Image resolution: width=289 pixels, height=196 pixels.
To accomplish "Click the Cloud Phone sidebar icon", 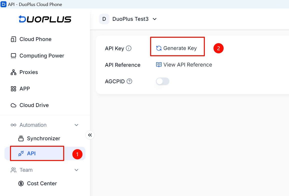I will point(13,39).
